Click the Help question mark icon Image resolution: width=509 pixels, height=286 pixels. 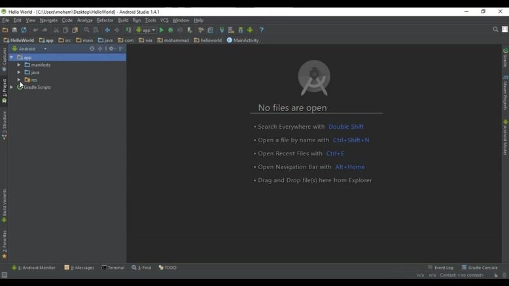point(262,30)
